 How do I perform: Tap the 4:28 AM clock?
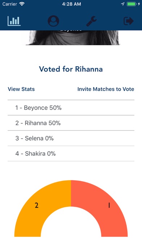[x=72, y=4]
